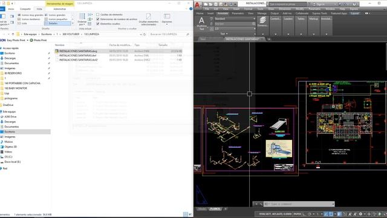The width and height of the screenshot is (387, 218).
Task: Click the Explorer search box
Action: (169, 35)
